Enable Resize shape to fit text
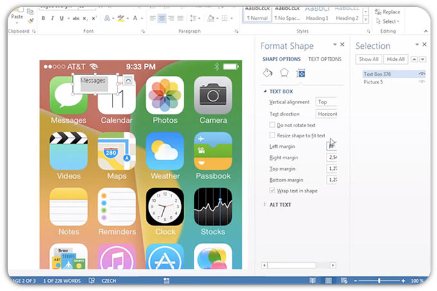Screen dimensions: 437x291 point(272,136)
